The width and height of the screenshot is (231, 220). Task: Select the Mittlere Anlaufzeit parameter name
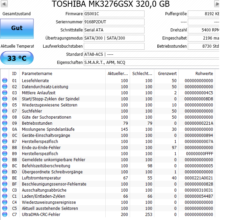38,93
